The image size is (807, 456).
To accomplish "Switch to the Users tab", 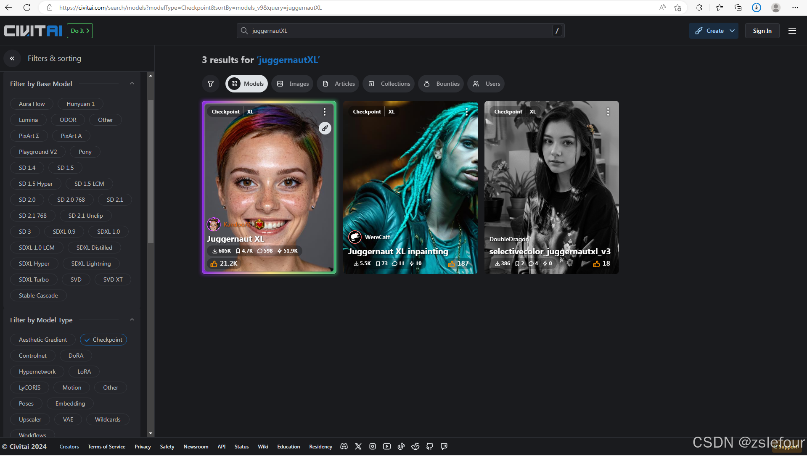I will pyautogui.click(x=486, y=84).
